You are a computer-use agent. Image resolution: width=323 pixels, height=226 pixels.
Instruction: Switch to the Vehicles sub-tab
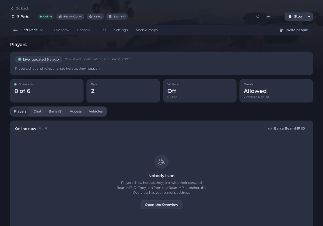96,112
